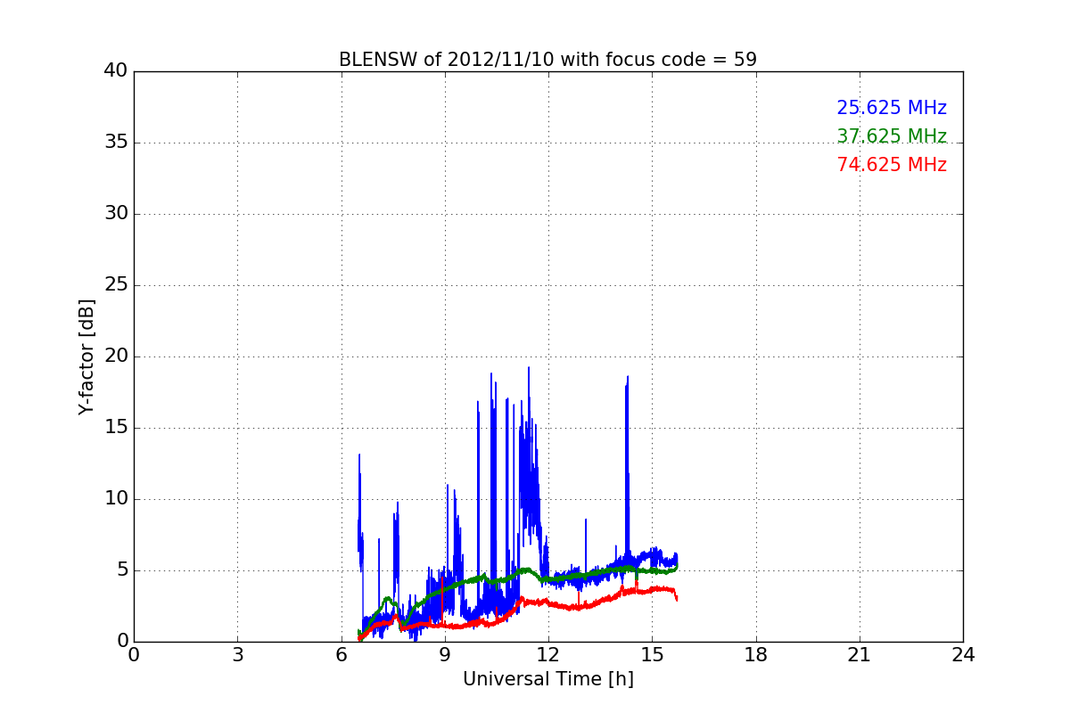The width and height of the screenshot is (1070, 713).
Task: Click the 'Universal Time [h]' axis label
Action: (548, 679)
